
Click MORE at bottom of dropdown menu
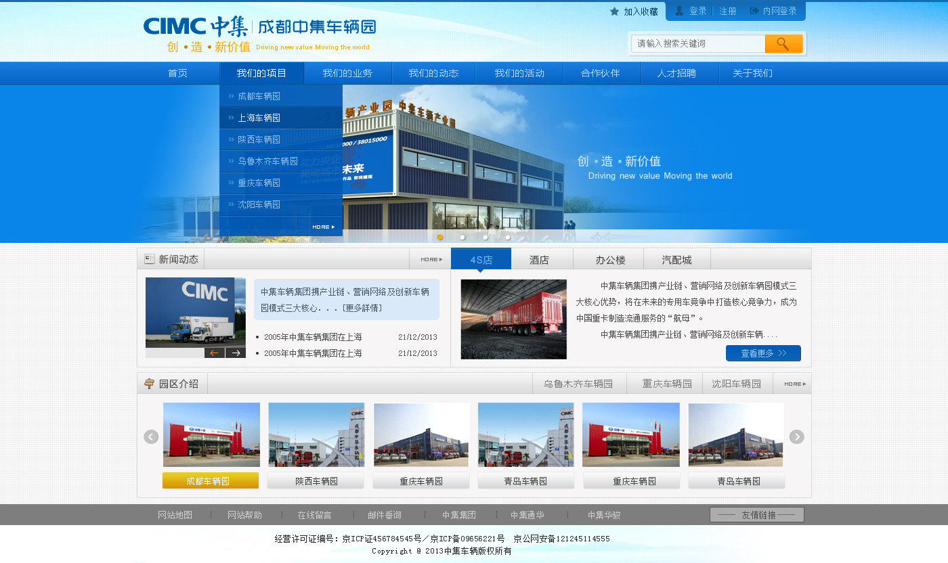click(x=324, y=227)
